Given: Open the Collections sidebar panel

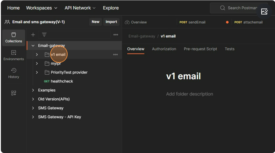Looking at the screenshot, I should 14,38.
